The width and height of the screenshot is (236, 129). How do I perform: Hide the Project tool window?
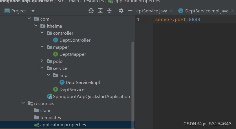click(x=130, y=11)
